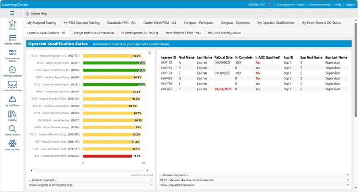Screen dimensions: 358x192
Task: Click the Logout link
Action: (x=350, y=4)
